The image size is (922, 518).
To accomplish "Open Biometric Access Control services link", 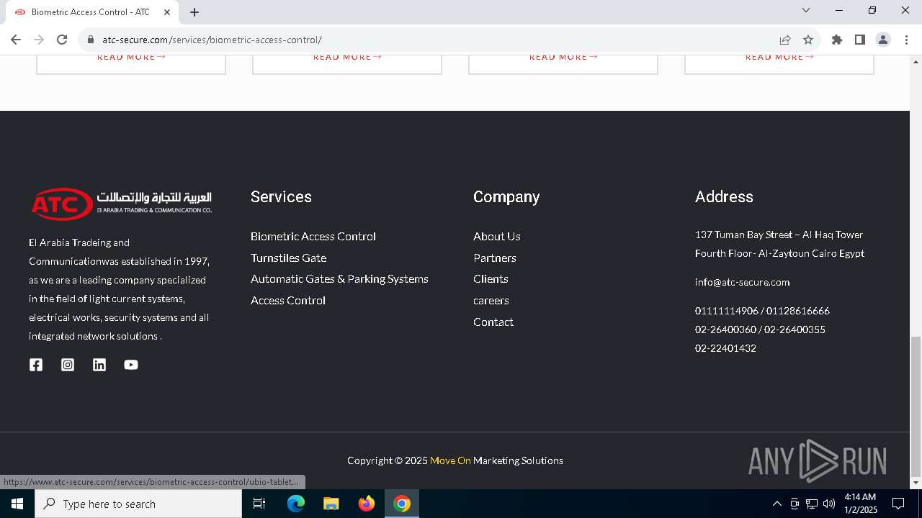I will [x=313, y=236].
